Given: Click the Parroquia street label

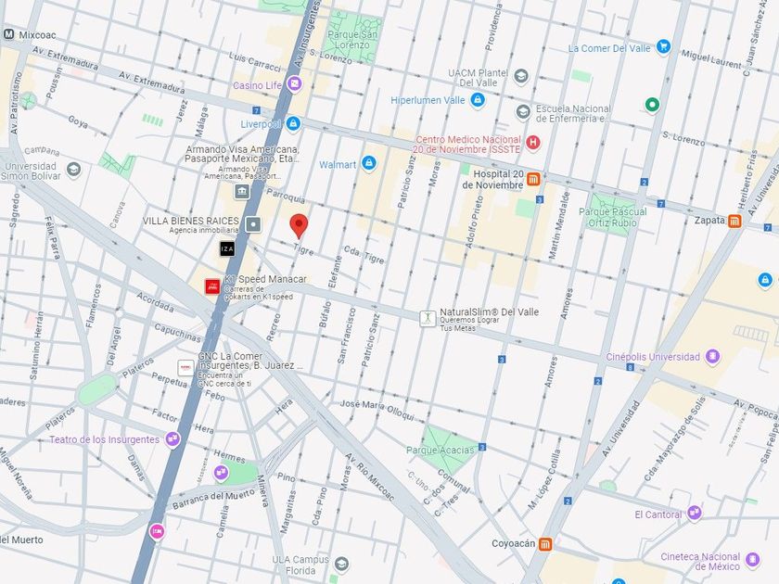Looking at the screenshot, I should coord(286,196).
